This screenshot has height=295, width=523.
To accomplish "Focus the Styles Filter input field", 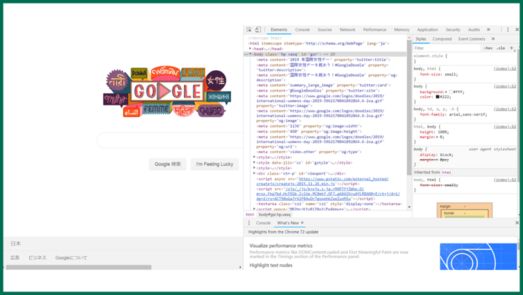I will (x=447, y=48).
